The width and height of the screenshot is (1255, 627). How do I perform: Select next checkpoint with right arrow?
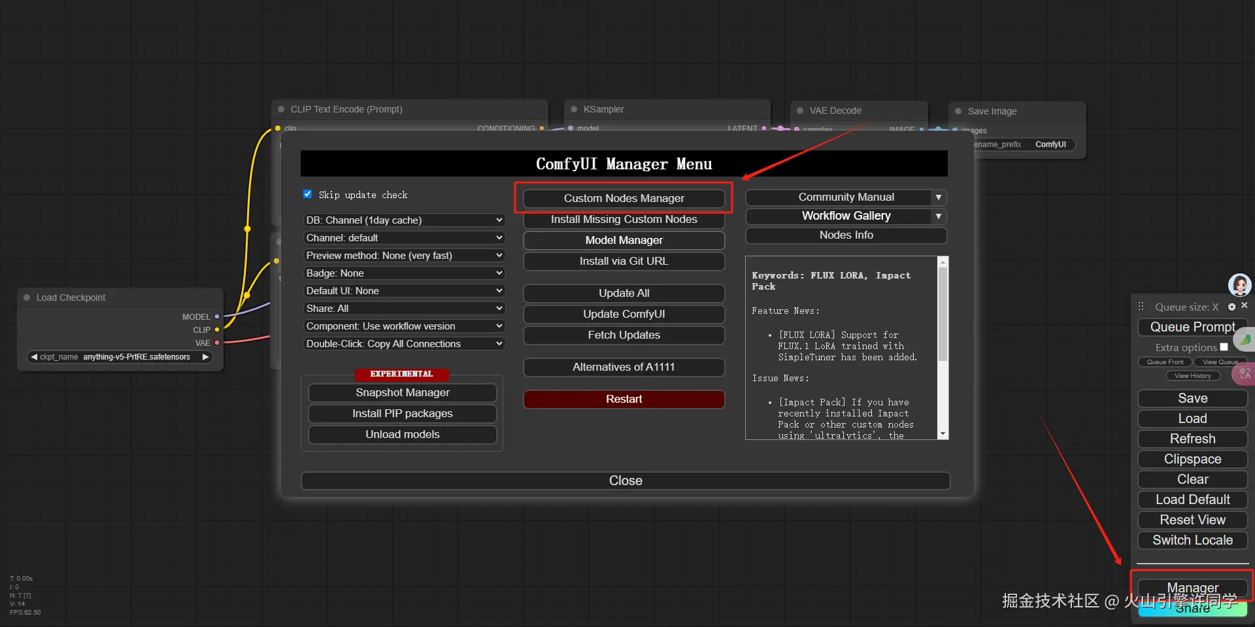tap(205, 357)
